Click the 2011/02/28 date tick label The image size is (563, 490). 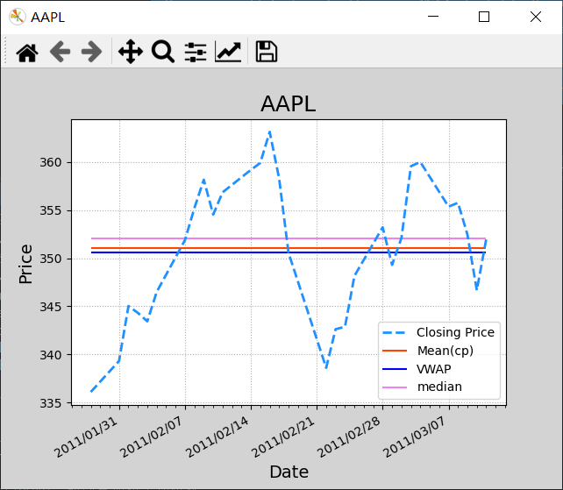tap(349, 437)
